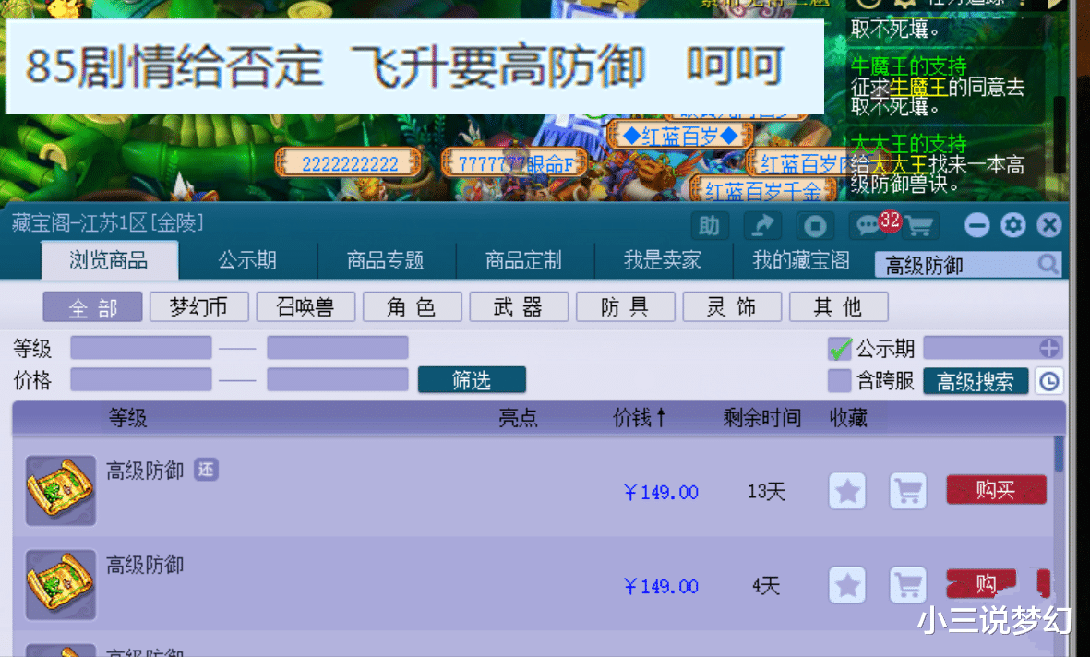
Task: Click the plus icon next to 公示期 field
Action: (x=1049, y=348)
